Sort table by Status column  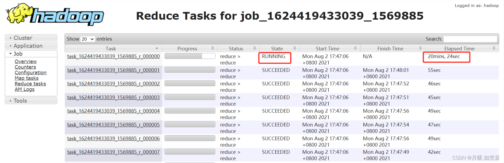(238, 48)
